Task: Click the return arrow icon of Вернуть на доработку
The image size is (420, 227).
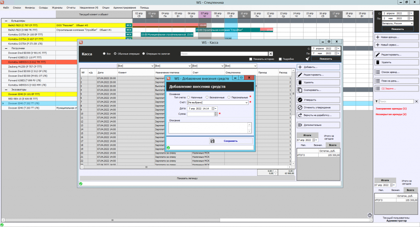Action: (300, 115)
